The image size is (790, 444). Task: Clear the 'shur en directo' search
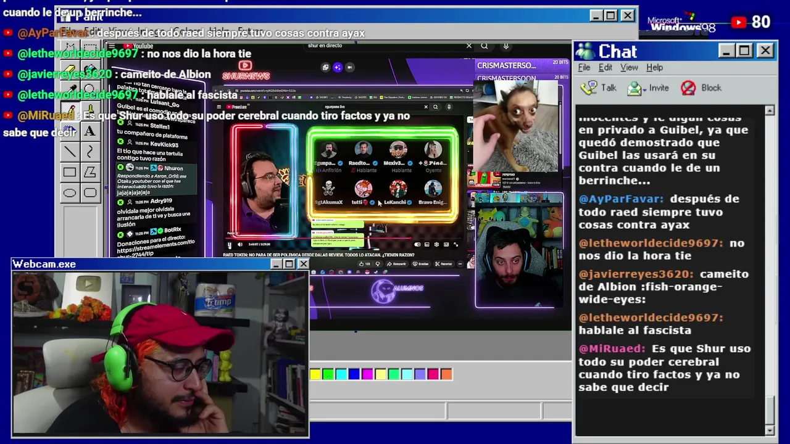click(469, 46)
